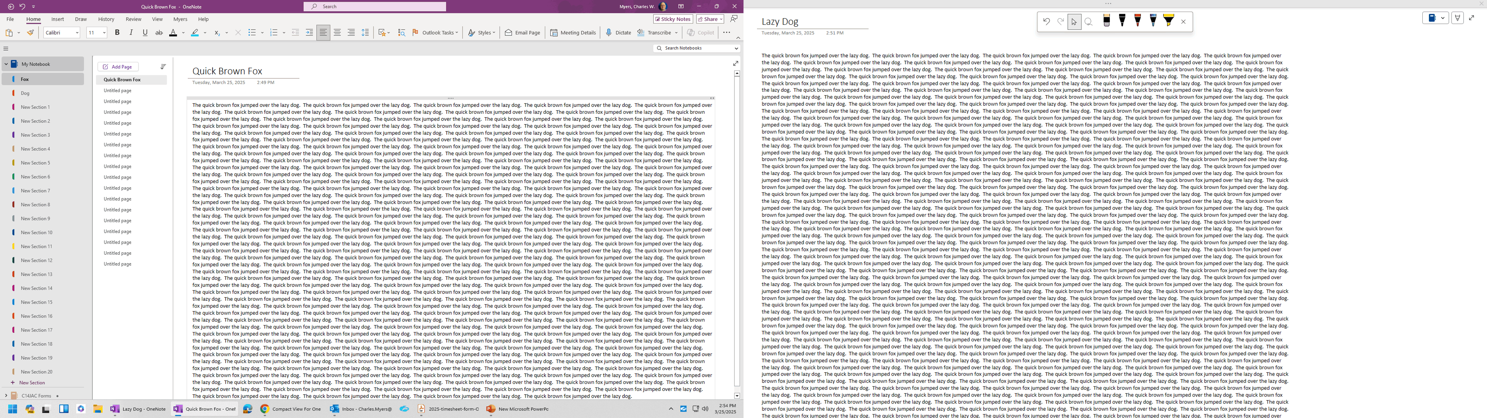Open the Insert ribbon tab
This screenshot has width=1487, height=418.
pyautogui.click(x=58, y=19)
